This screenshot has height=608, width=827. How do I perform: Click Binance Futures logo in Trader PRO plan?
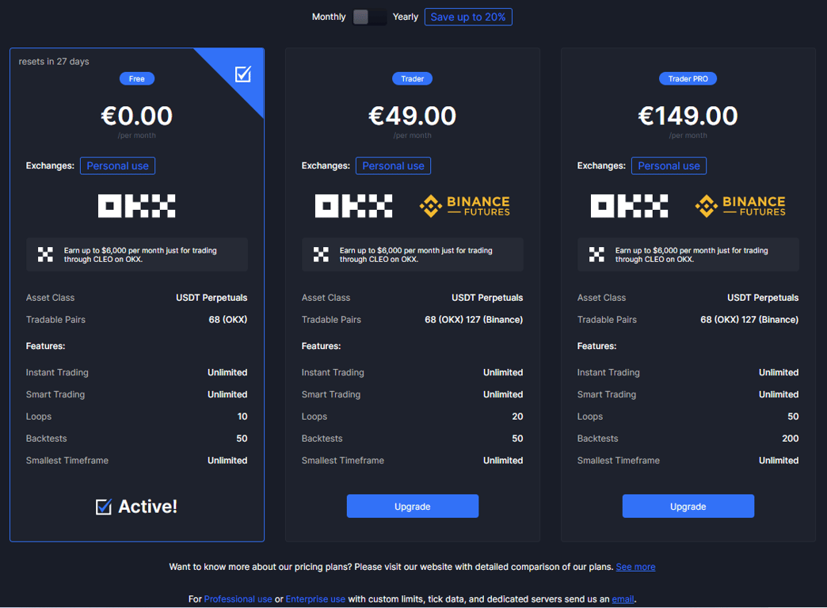[740, 206]
